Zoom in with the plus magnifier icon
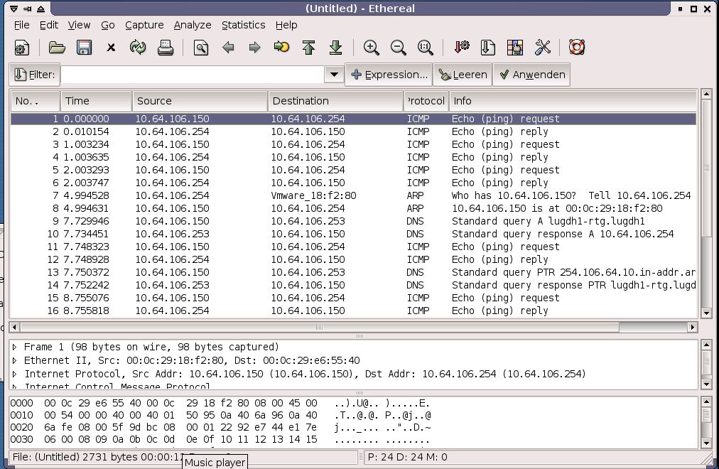This screenshot has width=719, height=469. click(x=371, y=47)
